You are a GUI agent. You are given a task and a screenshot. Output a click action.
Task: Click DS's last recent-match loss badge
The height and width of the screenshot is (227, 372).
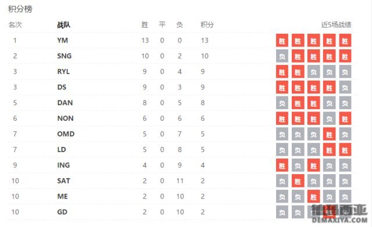pos(345,88)
